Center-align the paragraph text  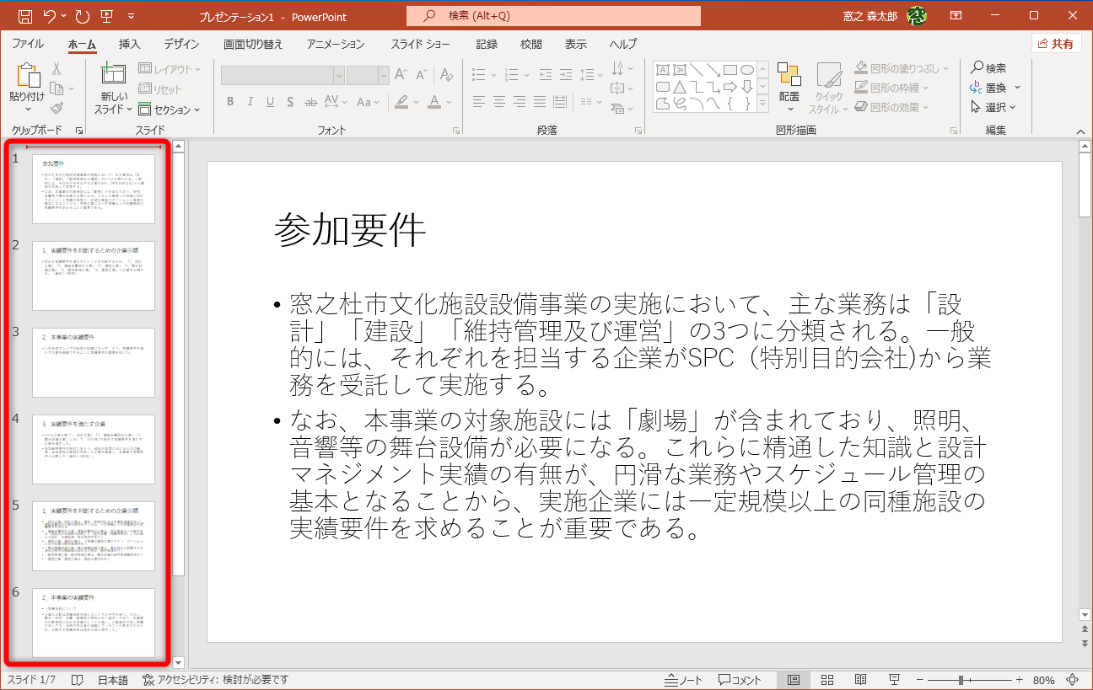pos(499,102)
